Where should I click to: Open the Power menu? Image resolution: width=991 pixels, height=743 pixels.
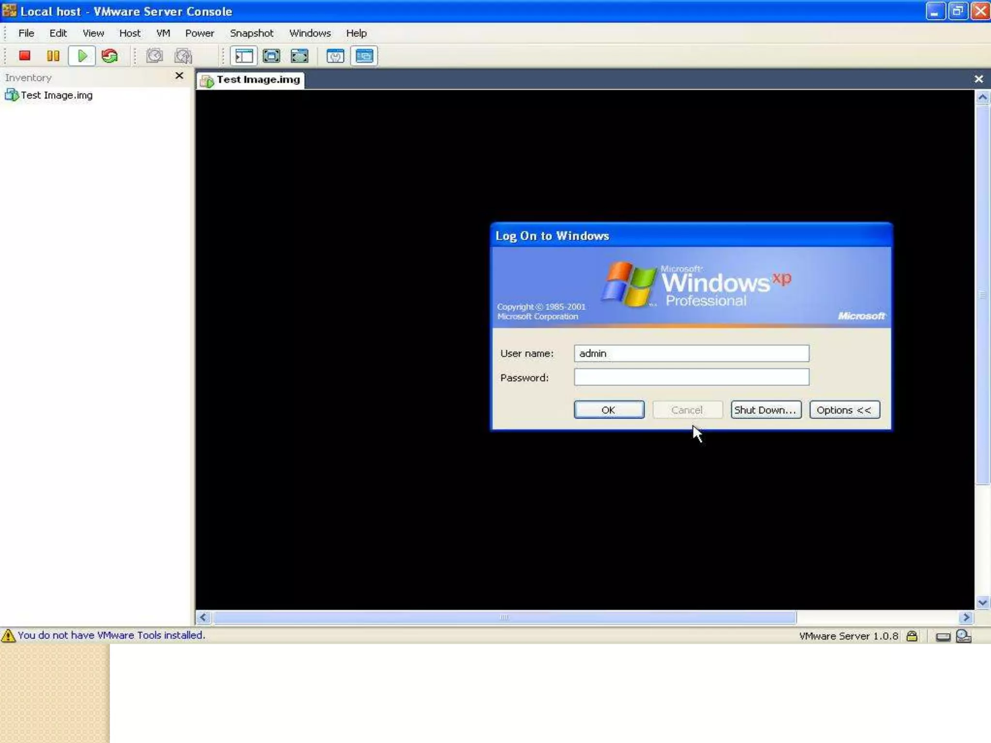pos(199,33)
